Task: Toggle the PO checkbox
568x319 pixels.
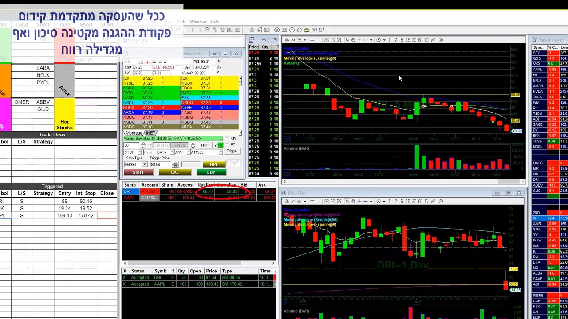Action: coord(227,145)
